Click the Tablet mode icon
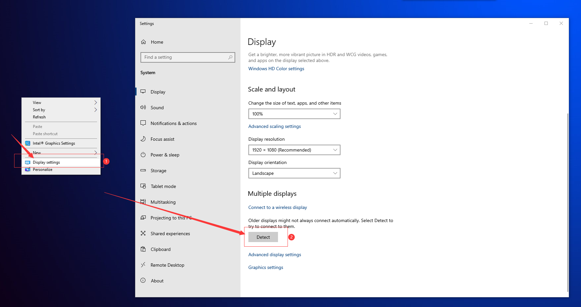 pos(143,186)
